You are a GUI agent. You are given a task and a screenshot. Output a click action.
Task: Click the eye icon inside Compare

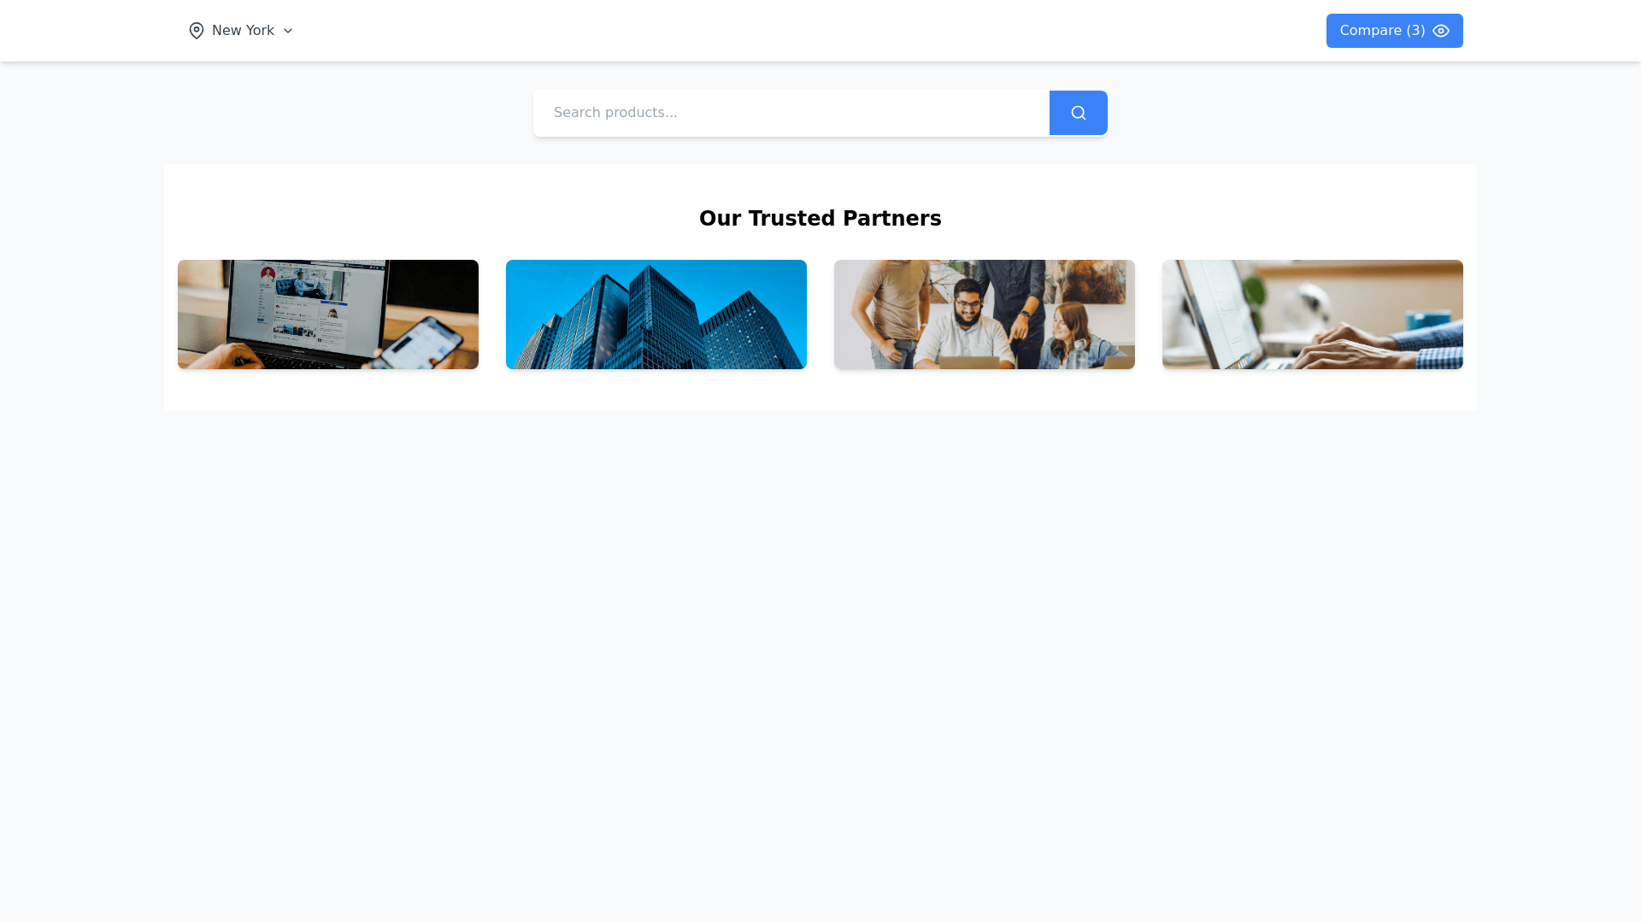point(1441,31)
